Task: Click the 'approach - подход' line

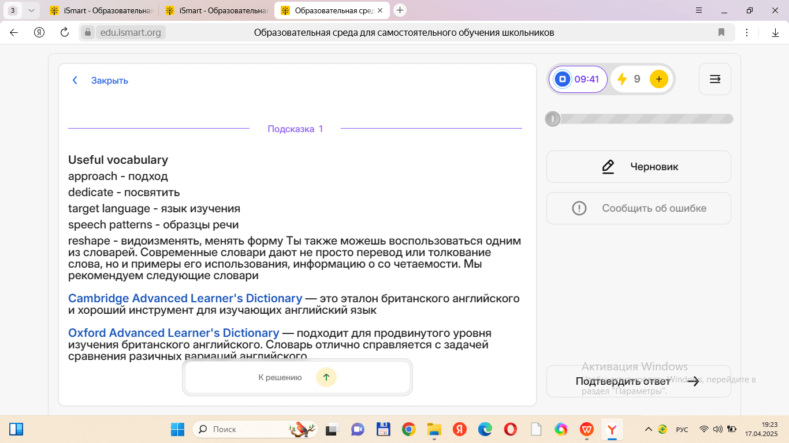Action: click(x=118, y=176)
